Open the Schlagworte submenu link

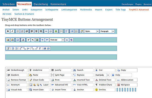(52, 10)
